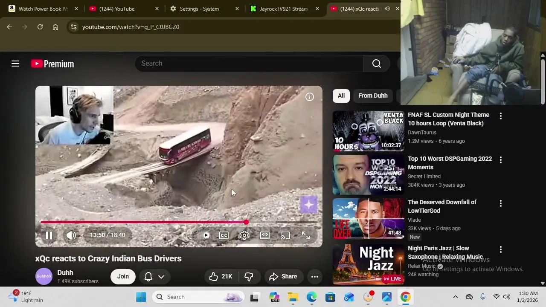This screenshot has height=307, width=546.
Task: Expand notification bell dropdown chevron
Action: pos(161,277)
